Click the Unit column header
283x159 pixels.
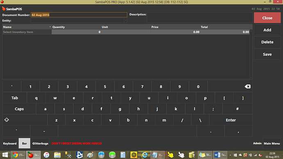pos(126,27)
